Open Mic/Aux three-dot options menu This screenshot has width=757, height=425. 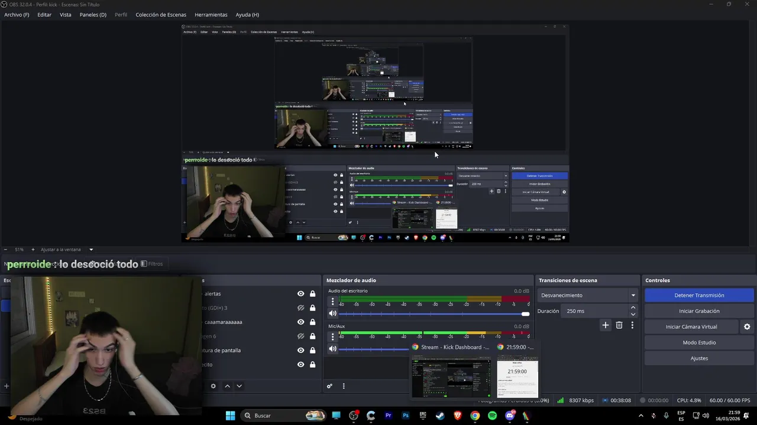pos(333,336)
